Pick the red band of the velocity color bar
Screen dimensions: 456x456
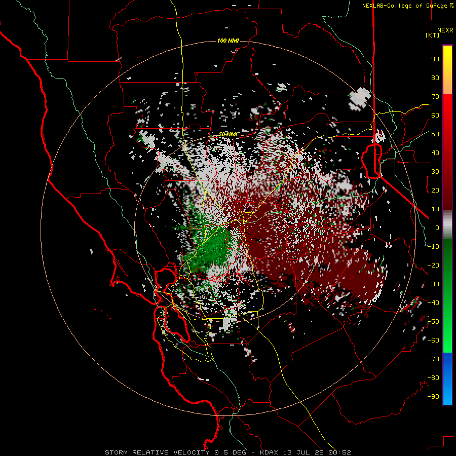tap(447, 152)
